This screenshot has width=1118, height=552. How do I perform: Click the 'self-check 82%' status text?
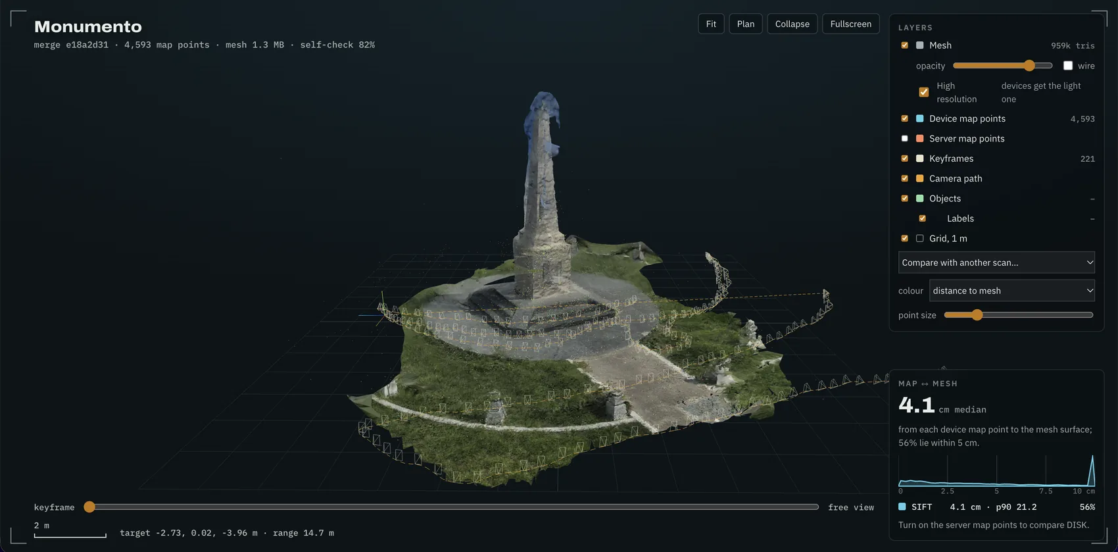[337, 45]
